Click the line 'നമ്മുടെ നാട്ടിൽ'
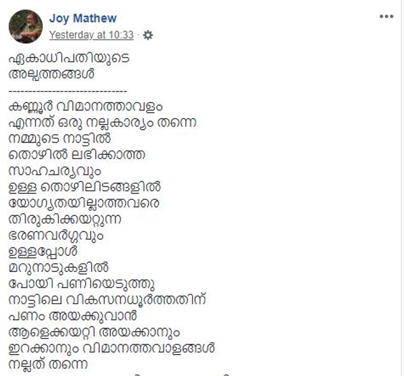Image resolution: width=405 pixels, height=376 pixels. click(60, 138)
